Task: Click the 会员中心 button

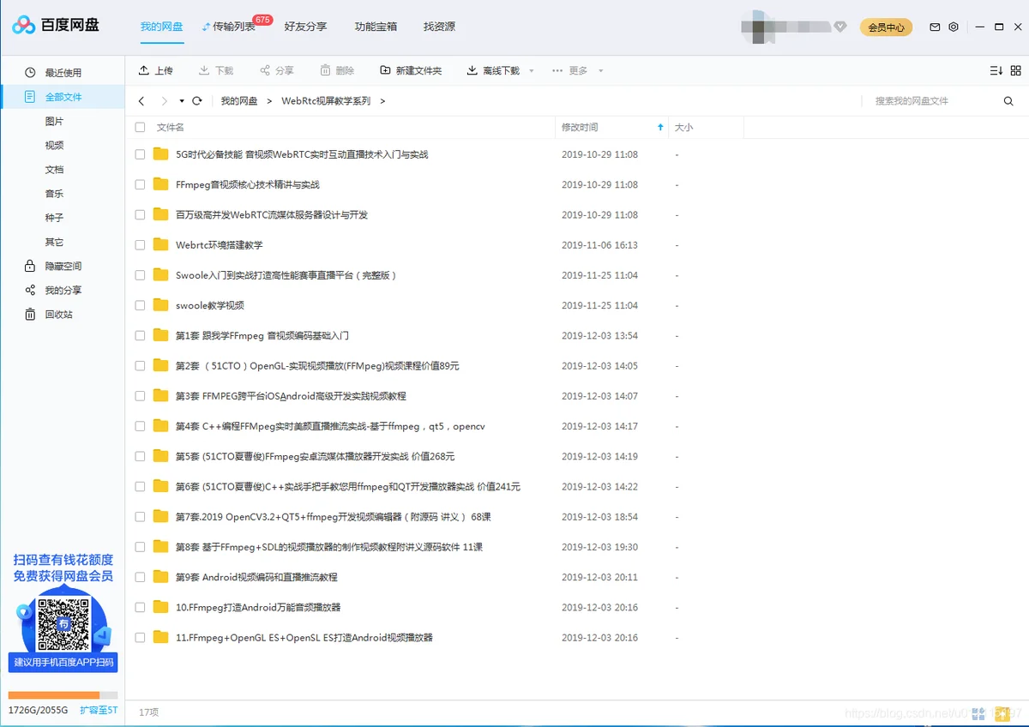Action: pos(886,27)
